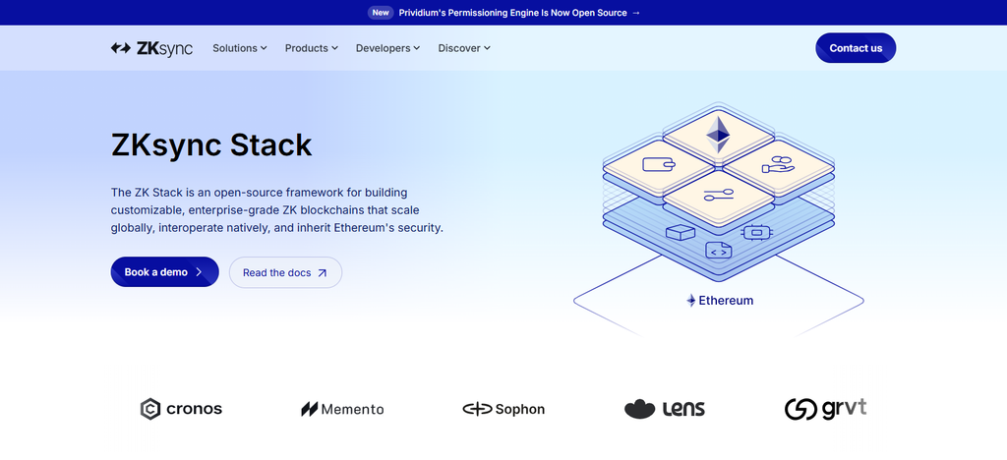Click the grvt partner logo
This screenshot has width=1007, height=460.
[825, 409]
